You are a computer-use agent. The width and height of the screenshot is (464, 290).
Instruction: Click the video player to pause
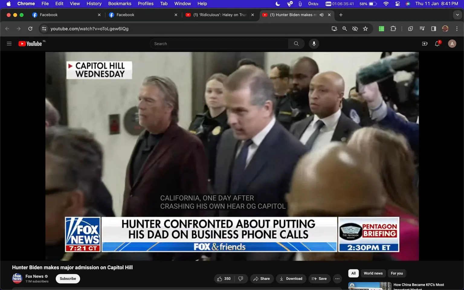[232, 156]
